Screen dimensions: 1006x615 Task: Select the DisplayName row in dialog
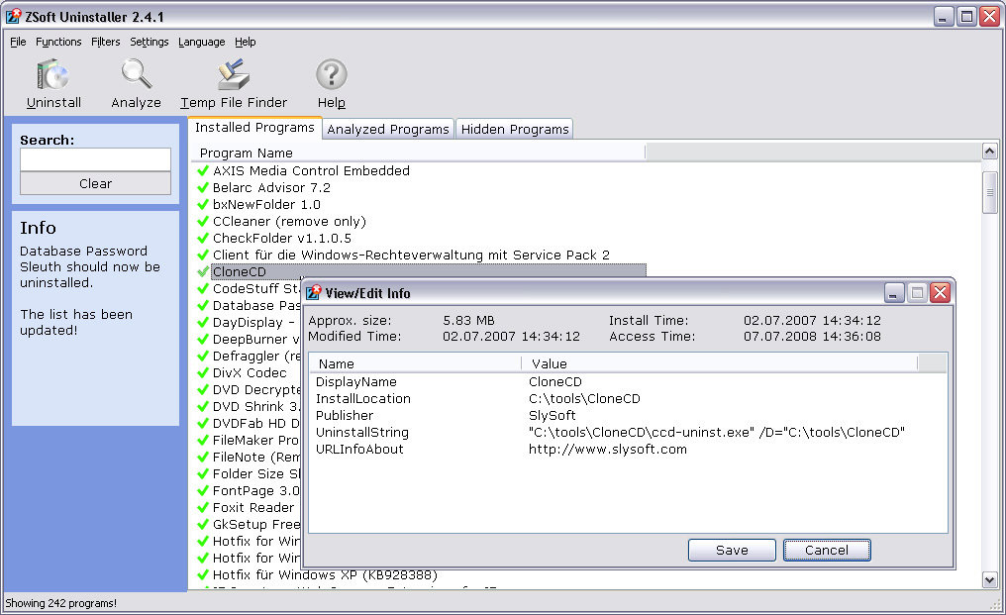628,382
